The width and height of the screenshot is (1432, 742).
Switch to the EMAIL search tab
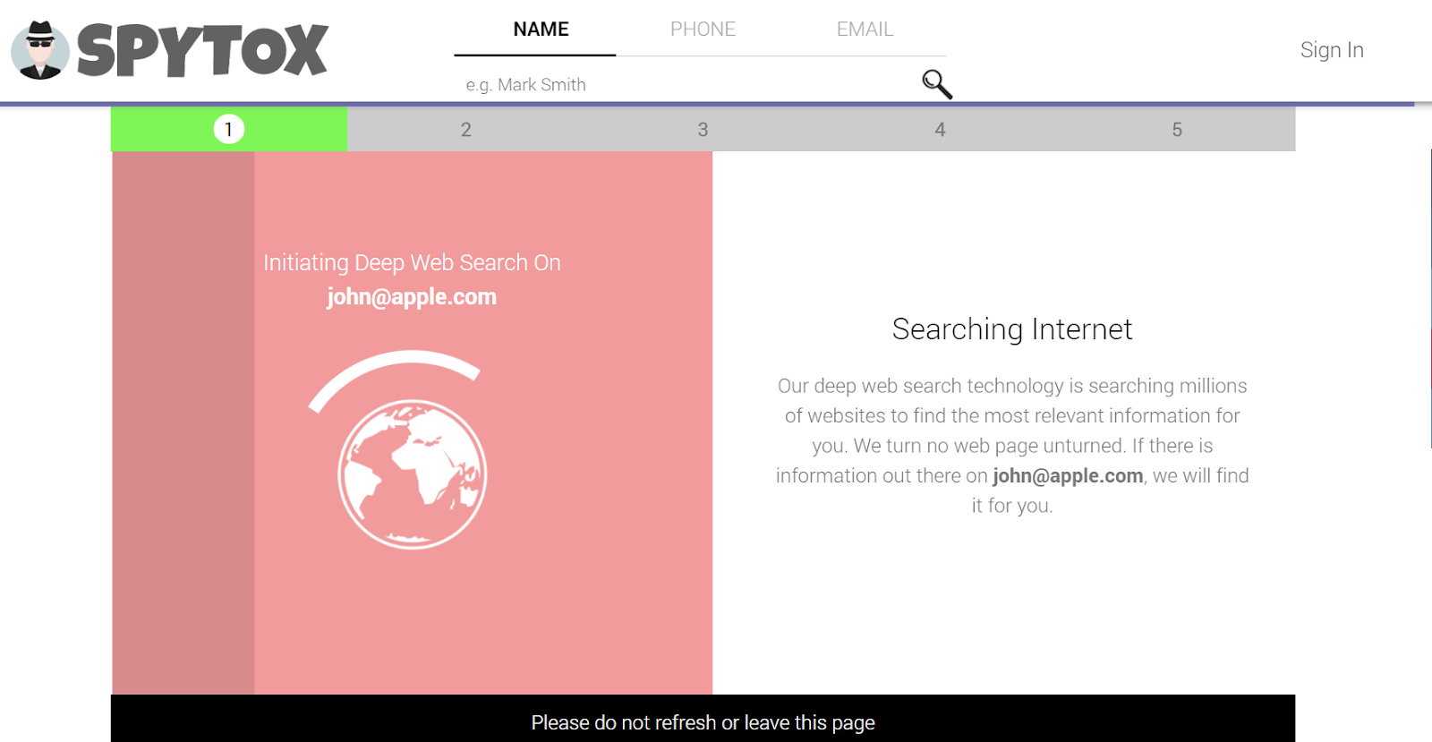865,30
